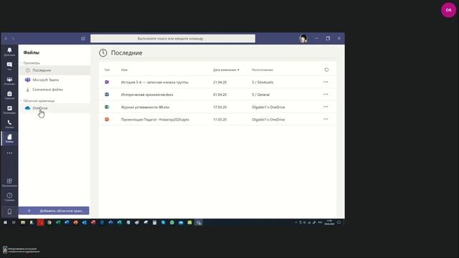Click the Тип column header
459x258 pixels.
tap(107, 70)
